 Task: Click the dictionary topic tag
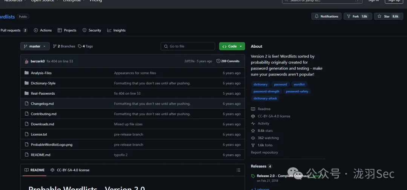260,84
